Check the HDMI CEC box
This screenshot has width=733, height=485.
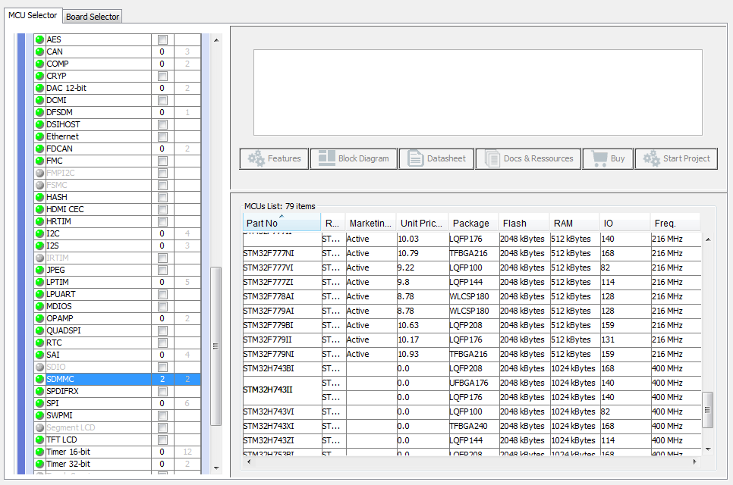162,210
